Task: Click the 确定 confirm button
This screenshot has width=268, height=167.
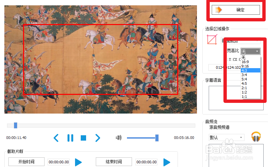Action: click(x=236, y=10)
